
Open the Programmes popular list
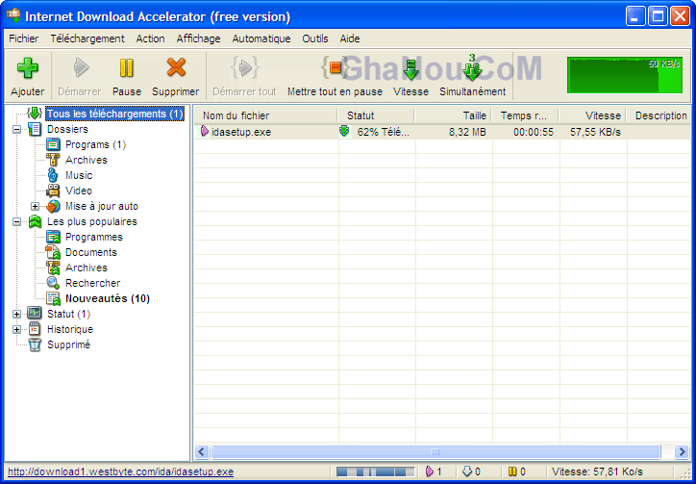[x=93, y=237]
